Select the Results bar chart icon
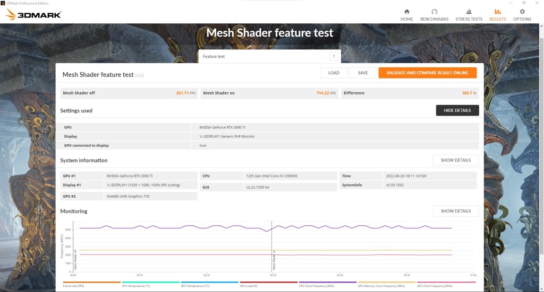 [x=497, y=12]
